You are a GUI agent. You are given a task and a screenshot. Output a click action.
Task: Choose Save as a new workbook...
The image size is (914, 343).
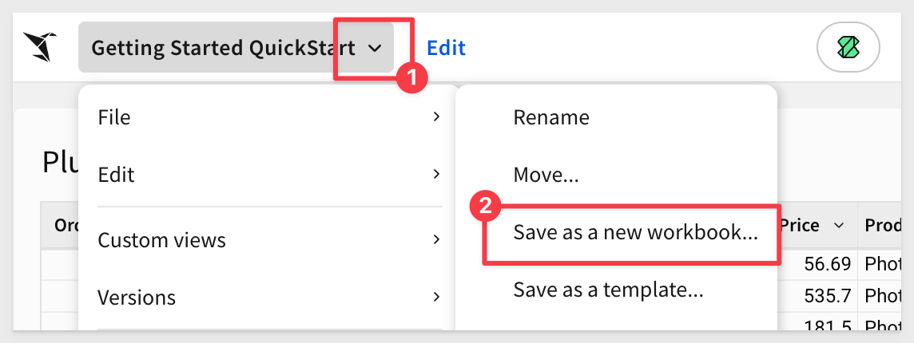(x=635, y=233)
